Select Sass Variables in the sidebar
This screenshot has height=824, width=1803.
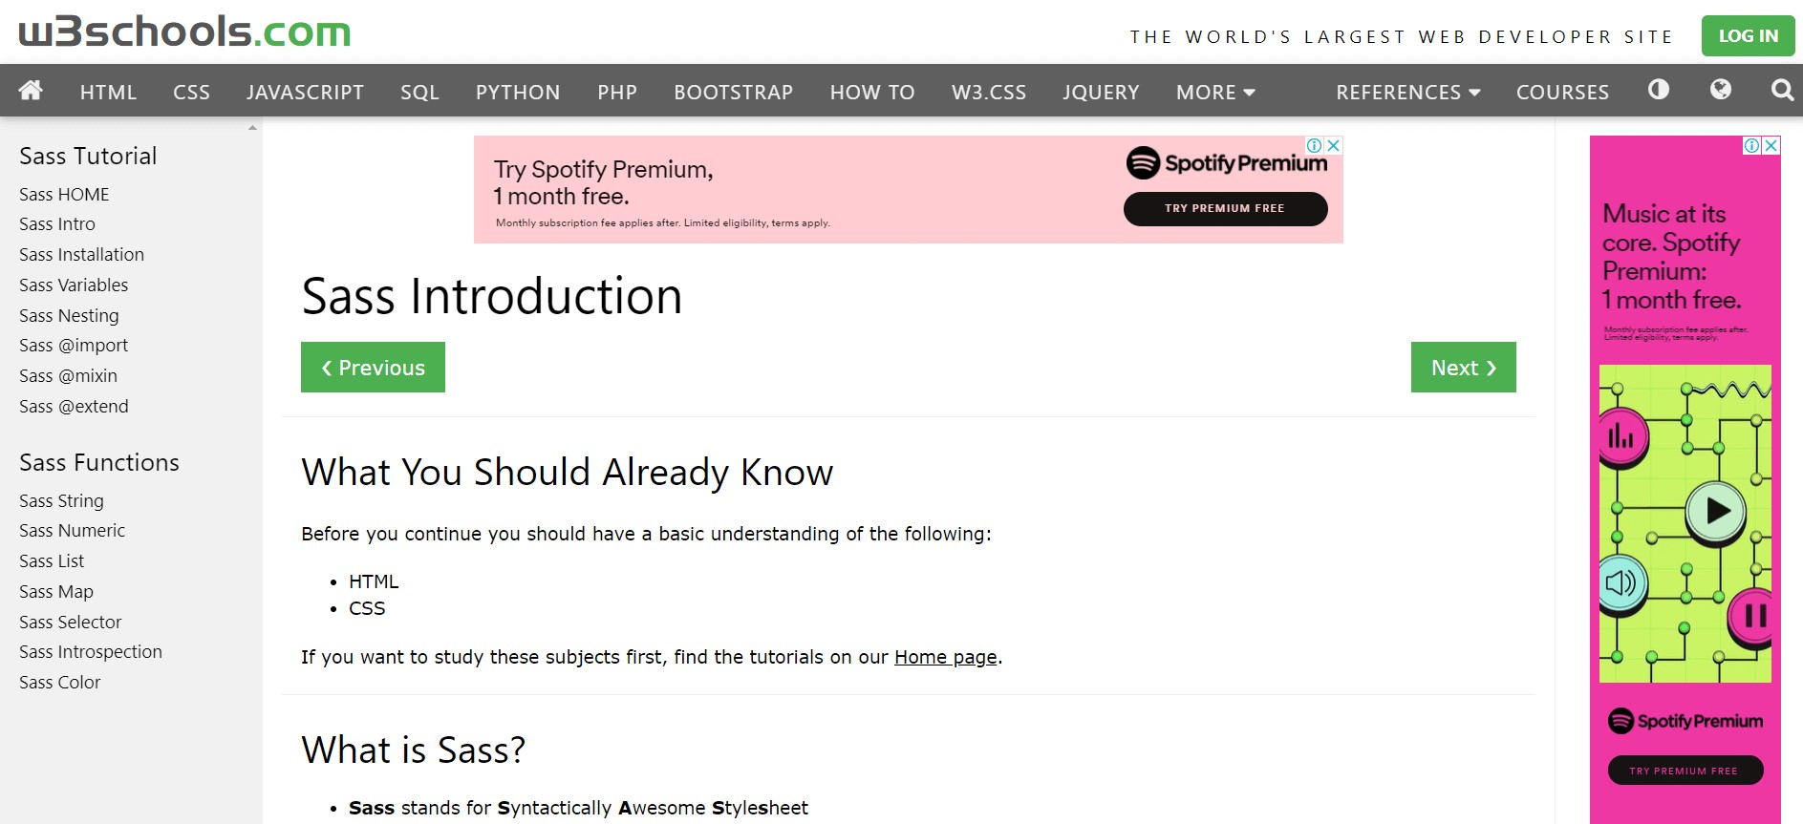[73, 285]
